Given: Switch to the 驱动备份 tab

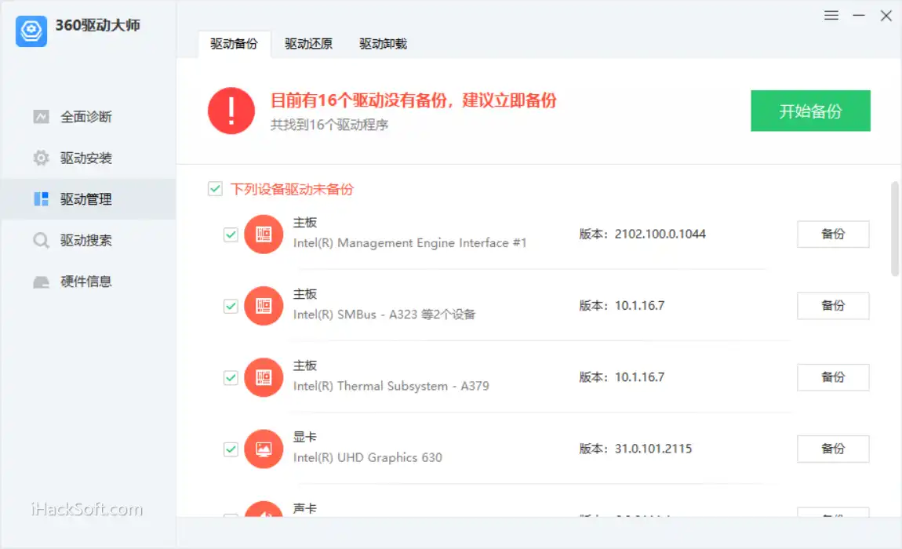Looking at the screenshot, I should pos(235,44).
